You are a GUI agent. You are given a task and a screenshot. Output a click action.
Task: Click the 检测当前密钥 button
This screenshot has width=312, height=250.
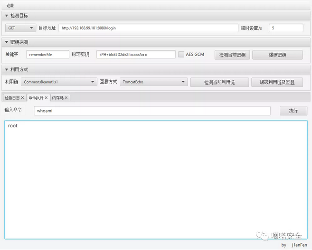pyautogui.click(x=232, y=55)
